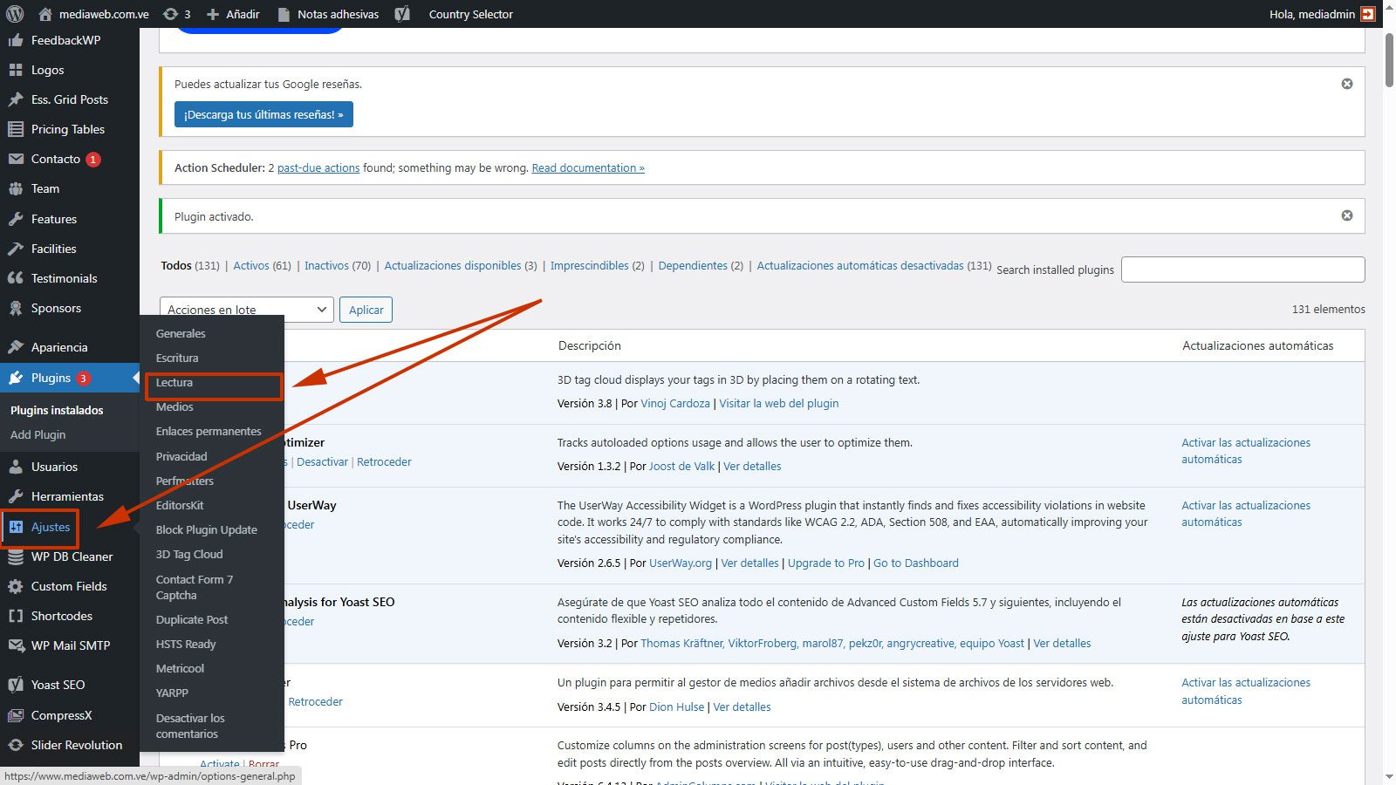Open the mediaweb.com.ve home icon

point(45,14)
